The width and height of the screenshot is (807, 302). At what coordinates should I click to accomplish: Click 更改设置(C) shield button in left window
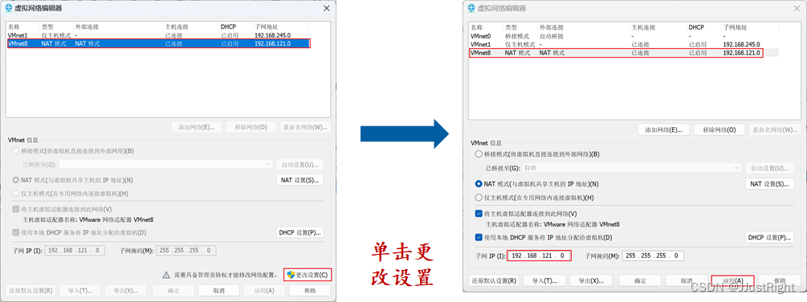[308, 275]
